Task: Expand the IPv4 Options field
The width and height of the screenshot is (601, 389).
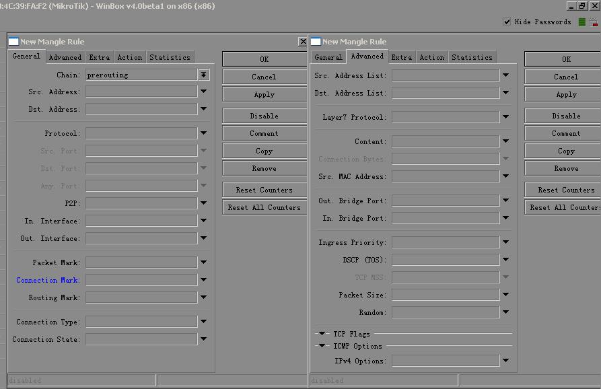Action: (506, 360)
